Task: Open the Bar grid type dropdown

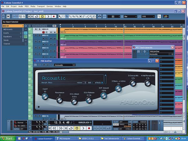Action: (130, 16)
